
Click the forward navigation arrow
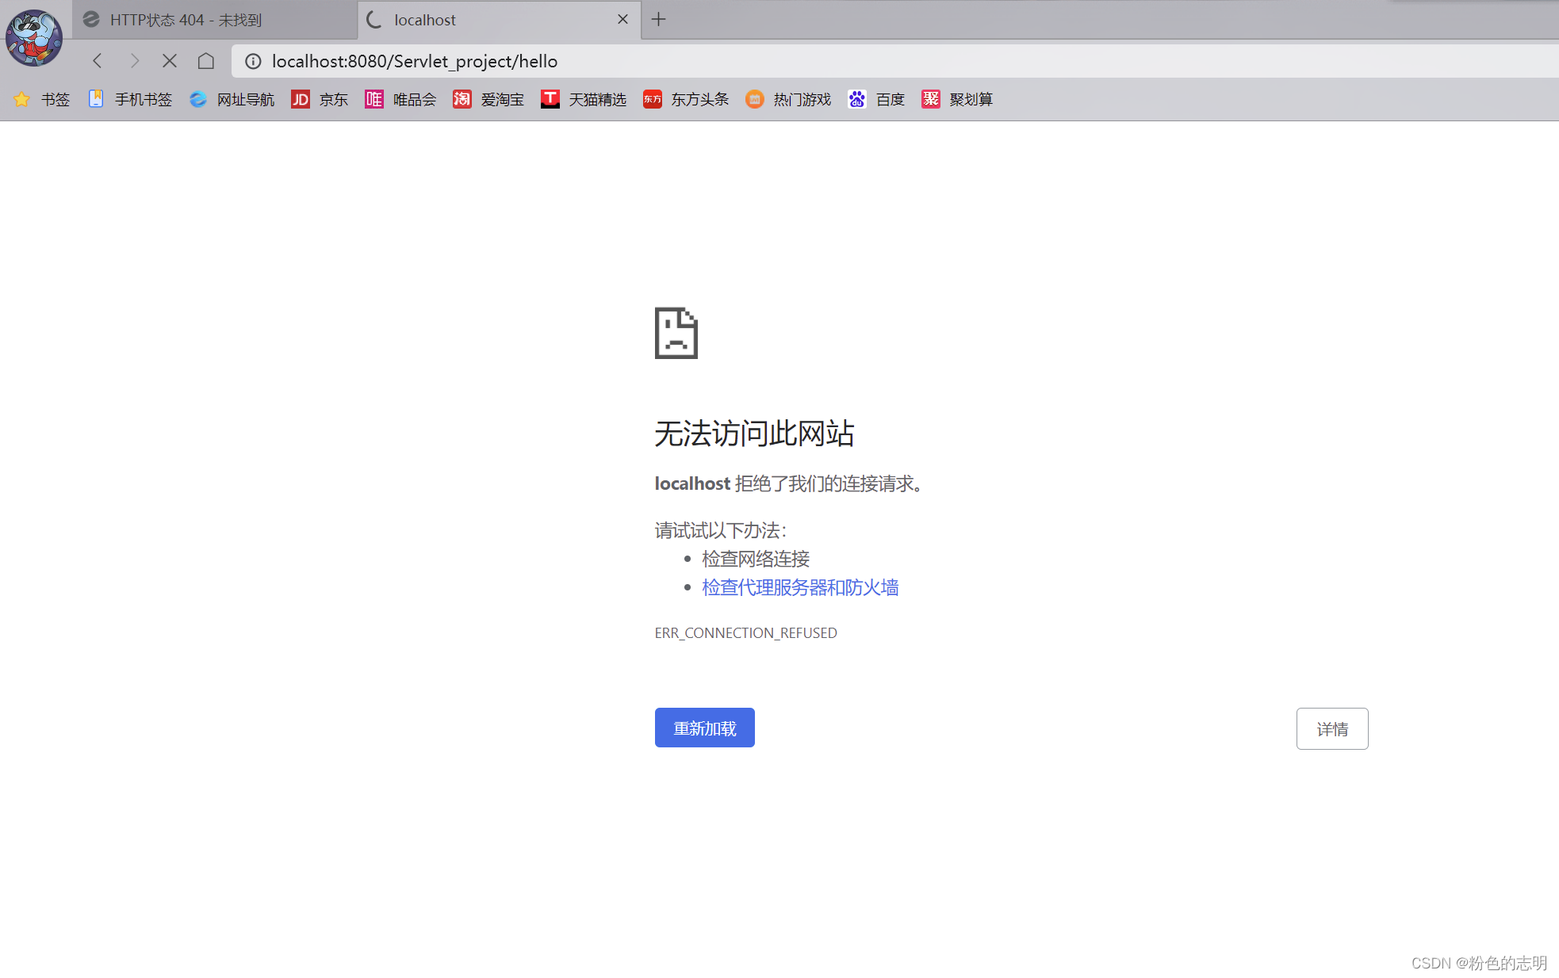click(134, 61)
